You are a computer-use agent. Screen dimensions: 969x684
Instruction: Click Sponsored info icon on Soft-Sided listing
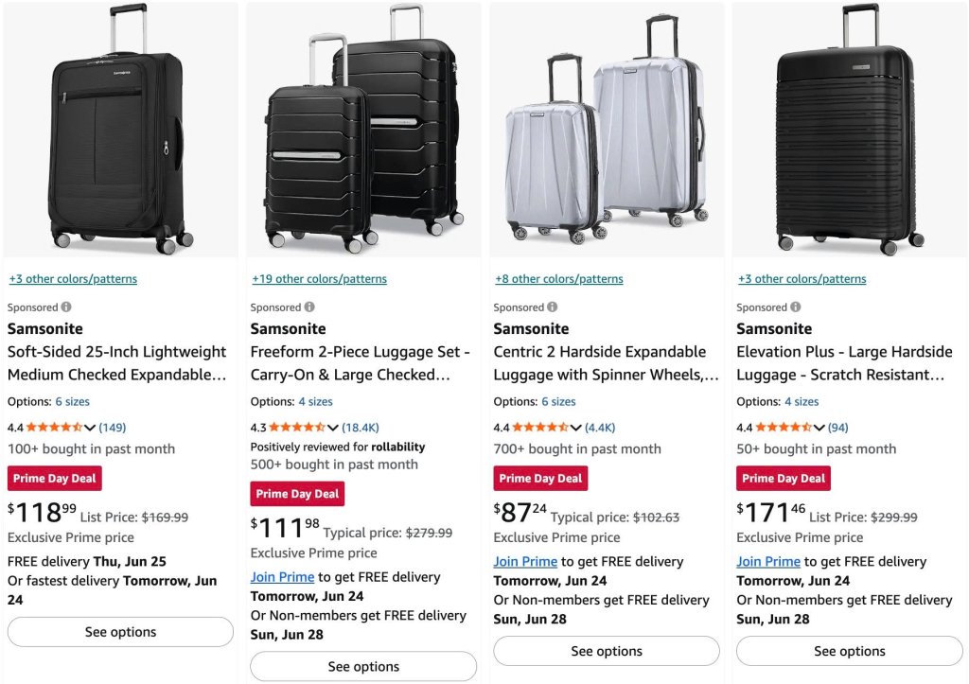click(x=66, y=307)
